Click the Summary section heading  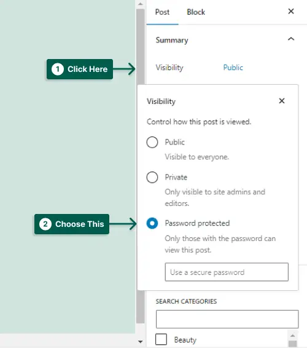(172, 40)
